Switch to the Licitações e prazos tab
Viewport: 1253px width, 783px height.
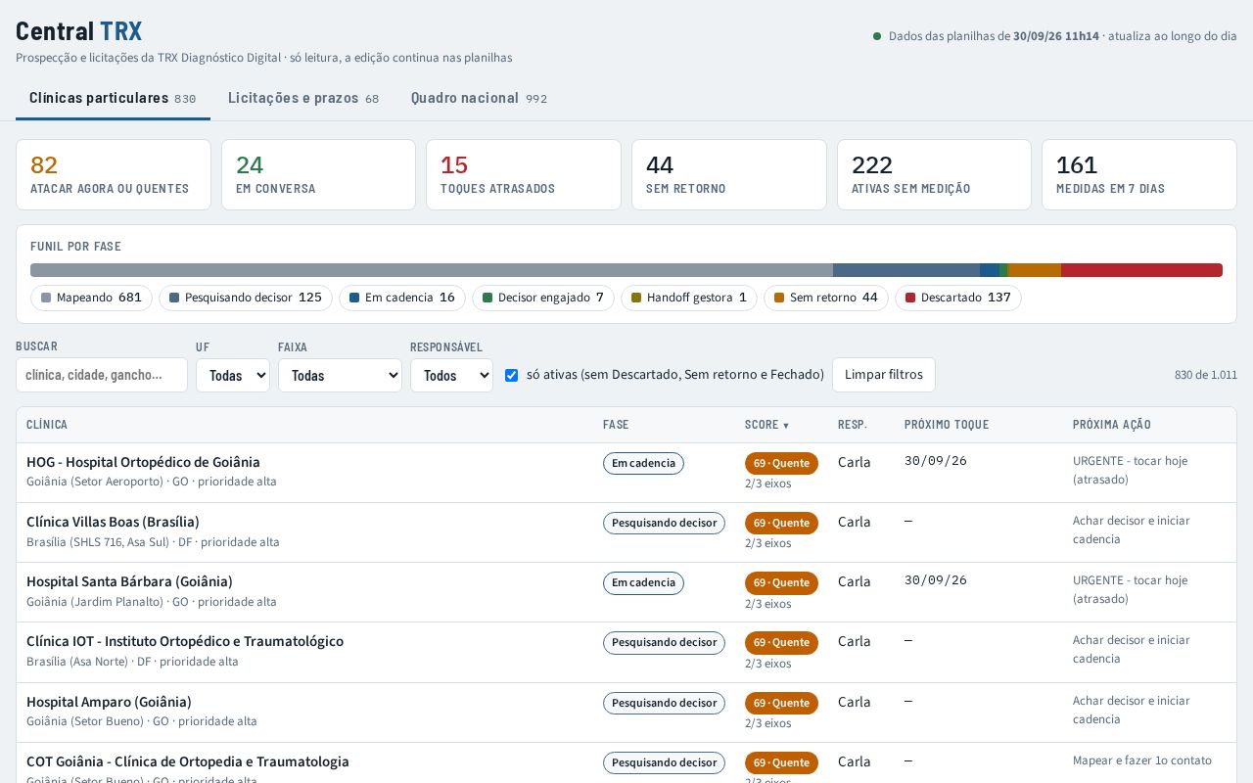pyautogui.click(x=303, y=98)
